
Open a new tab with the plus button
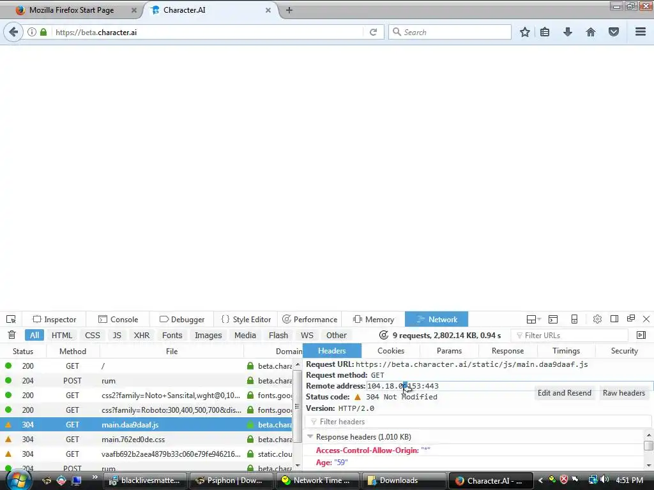point(289,10)
